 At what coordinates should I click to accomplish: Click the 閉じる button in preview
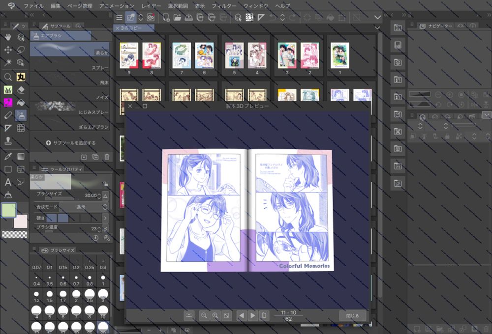(x=352, y=315)
